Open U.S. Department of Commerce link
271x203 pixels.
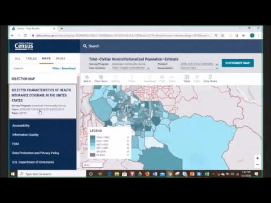point(33,162)
